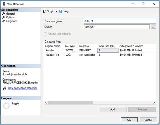
Task: Click the Script toolbar icon
Action: click(44, 11)
